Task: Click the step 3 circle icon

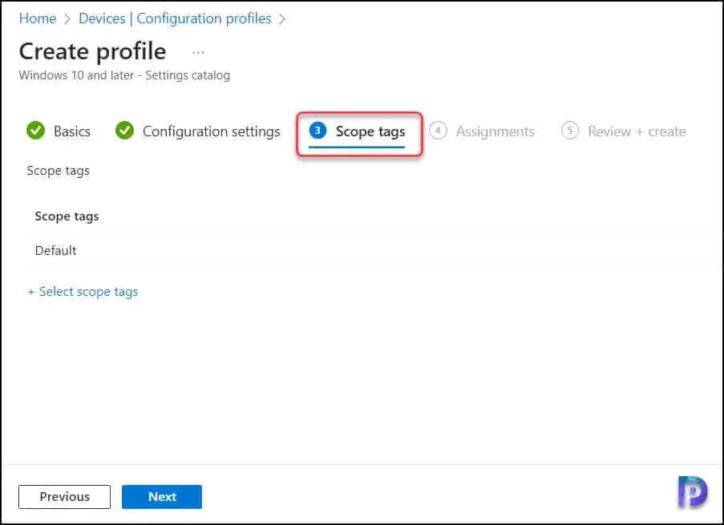Action: coord(318,131)
